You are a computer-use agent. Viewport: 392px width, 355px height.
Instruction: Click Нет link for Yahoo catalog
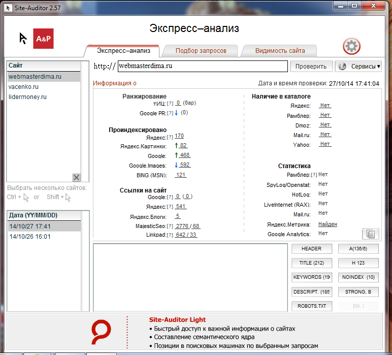[x=325, y=144]
